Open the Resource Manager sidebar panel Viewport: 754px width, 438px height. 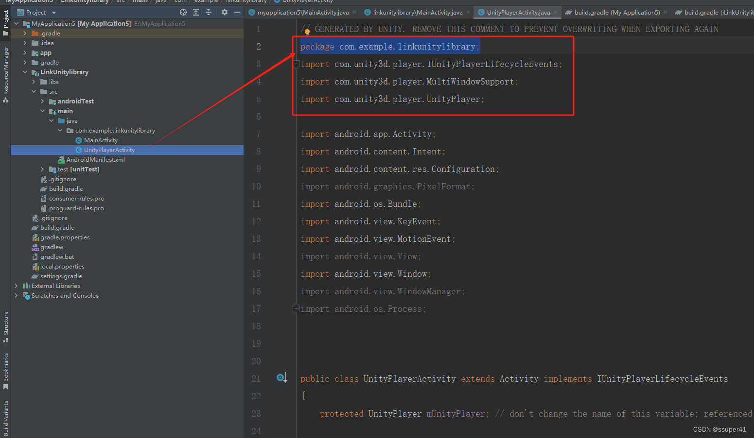(6, 70)
